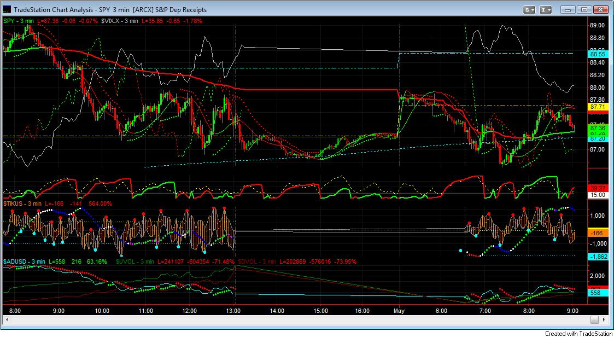The image size is (614, 337).
Task: Click the UVOL value L=241107
Action: pos(169,261)
